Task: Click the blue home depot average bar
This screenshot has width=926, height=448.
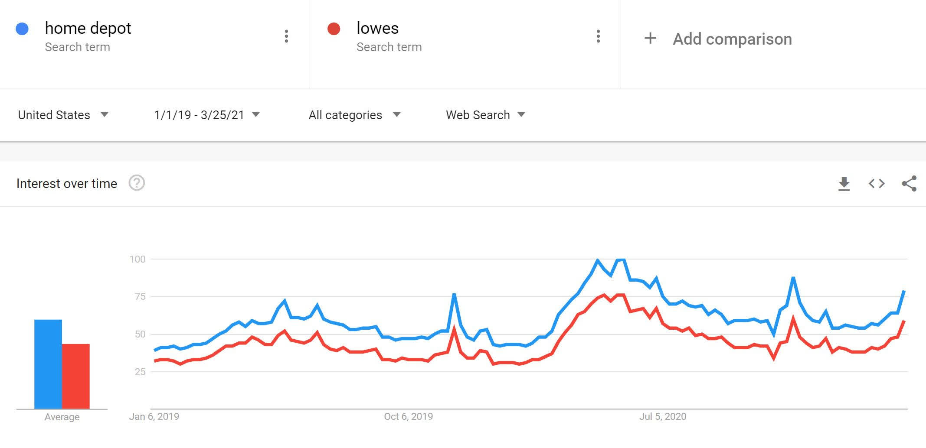Action: tap(48, 364)
